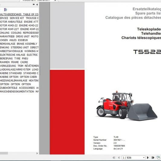Expand bookmark panel with double arrow icon
This screenshot has height=161, width=161.
pos(34,5)
